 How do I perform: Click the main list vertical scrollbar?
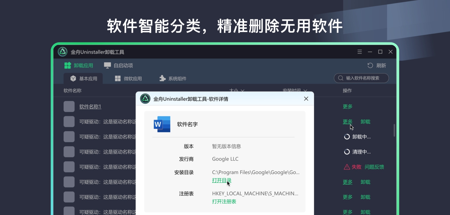tap(394, 130)
